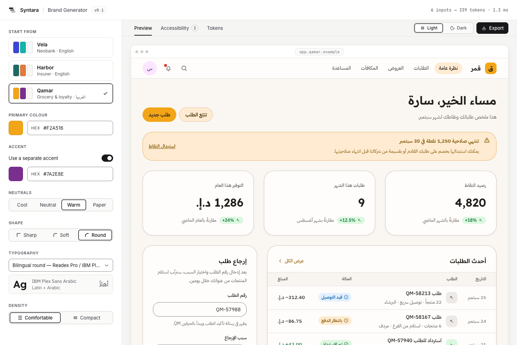Screen dimensions: 517x345
Task: Click the تتبّع الطلب button
Action: (x=196, y=115)
